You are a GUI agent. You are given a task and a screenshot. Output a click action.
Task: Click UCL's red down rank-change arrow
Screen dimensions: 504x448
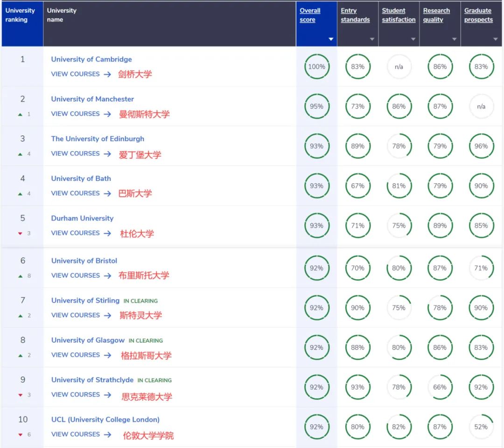20,435
